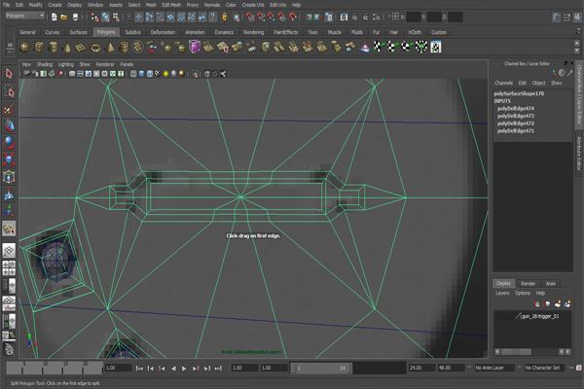Click the playback range slider bar
Viewport: 584px width, 389px height.
coord(321,369)
